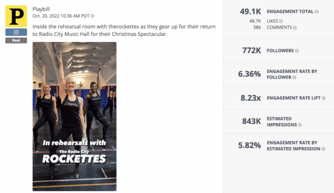Click the Oct. 20, 2022 post timestamp
The width and height of the screenshot is (334, 193).
[61, 16]
